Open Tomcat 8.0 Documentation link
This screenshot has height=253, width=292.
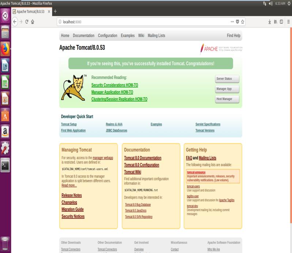[143, 158]
